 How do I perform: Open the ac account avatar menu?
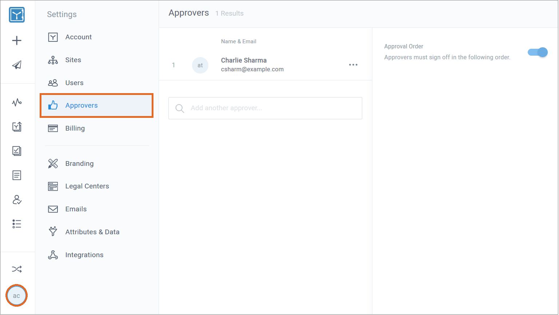pos(16,295)
